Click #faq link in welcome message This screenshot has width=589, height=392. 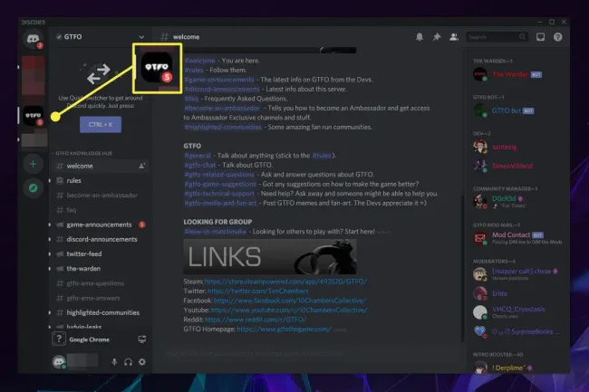(x=191, y=99)
